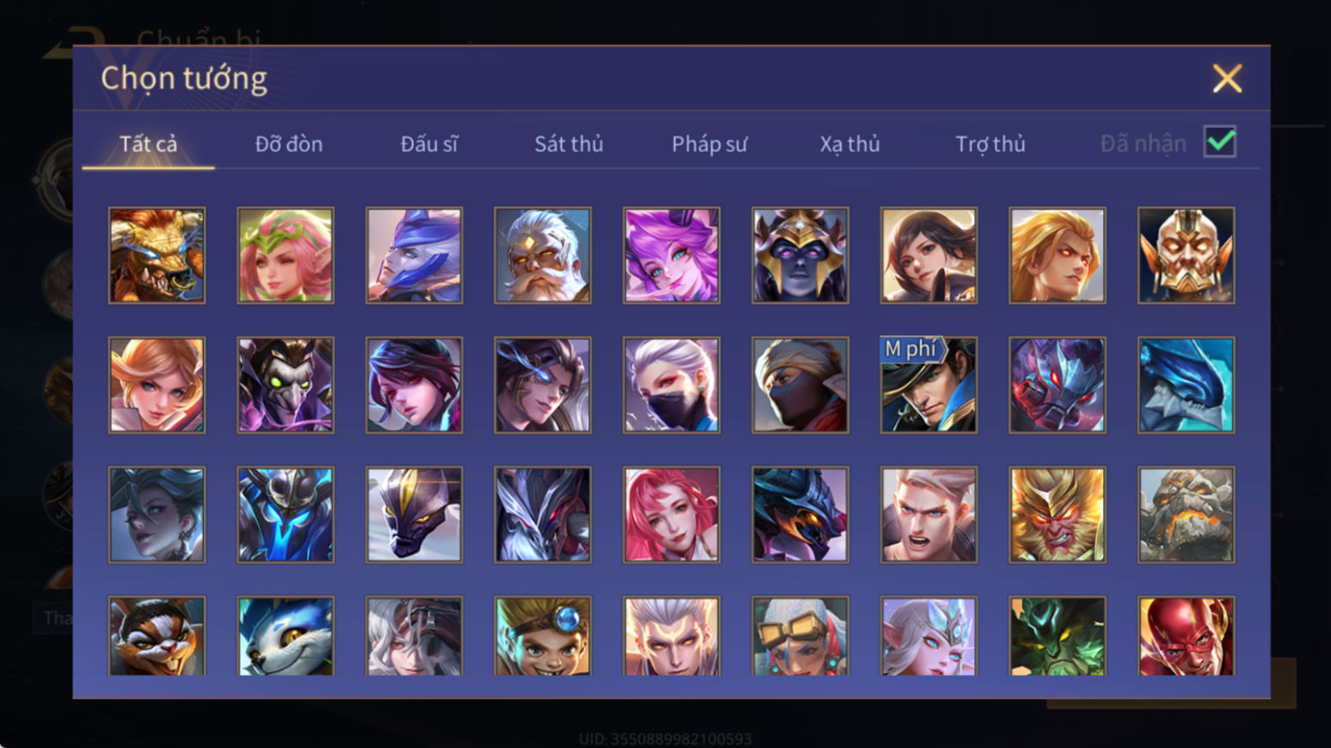Screen dimensions: 1331x748
Task: Select the golden monkey king hero
Action: point(1058,514)
